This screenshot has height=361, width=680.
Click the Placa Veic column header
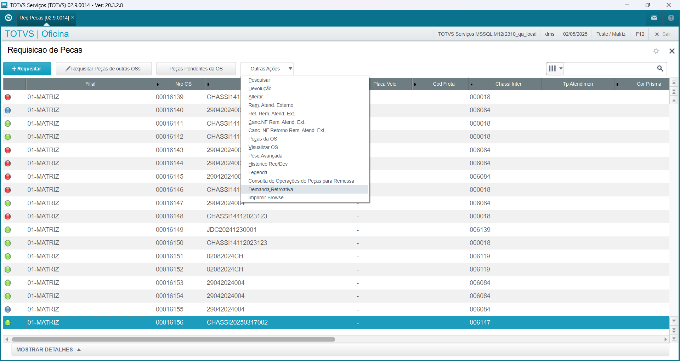point(385,84)
